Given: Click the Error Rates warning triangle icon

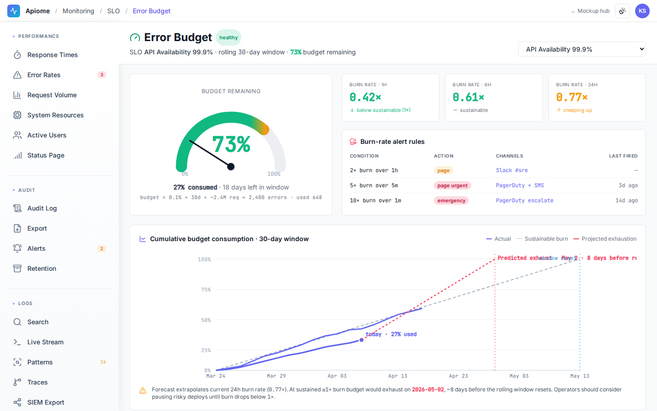Looking at the screenshot, I should (x=17, y=75).
